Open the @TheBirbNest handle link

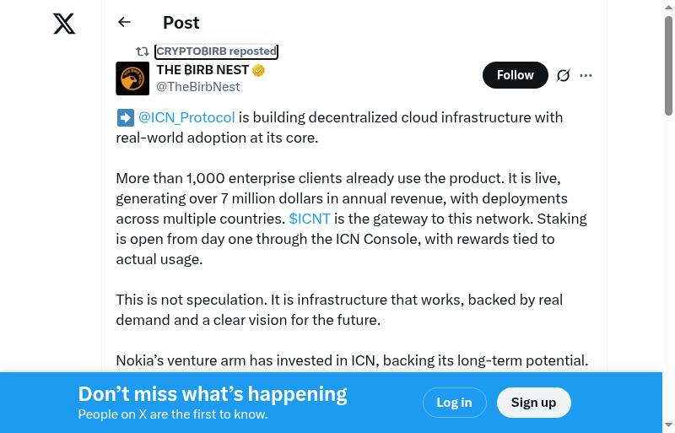pyautogui.click(x=198, y=87)
